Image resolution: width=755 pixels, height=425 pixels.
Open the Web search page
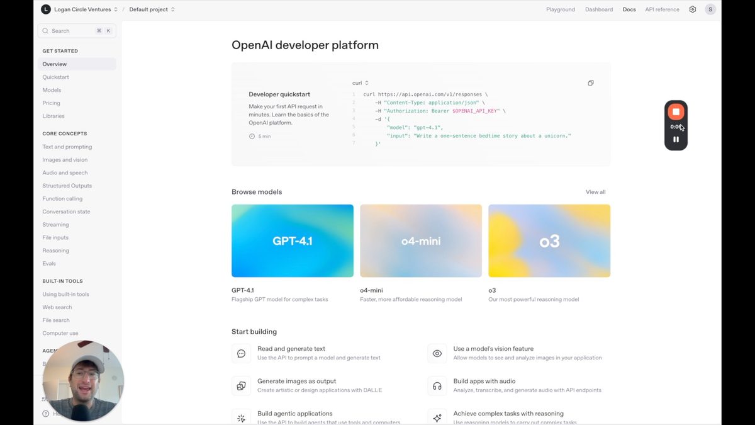pyautogui.click(x=57, y=307)
